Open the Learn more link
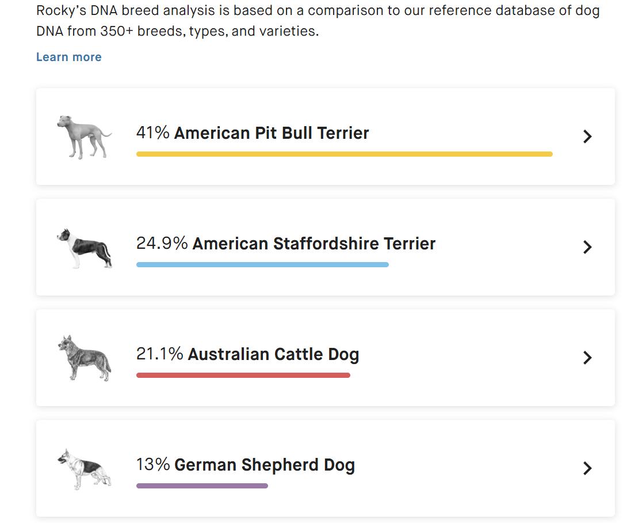 point(69,57)
